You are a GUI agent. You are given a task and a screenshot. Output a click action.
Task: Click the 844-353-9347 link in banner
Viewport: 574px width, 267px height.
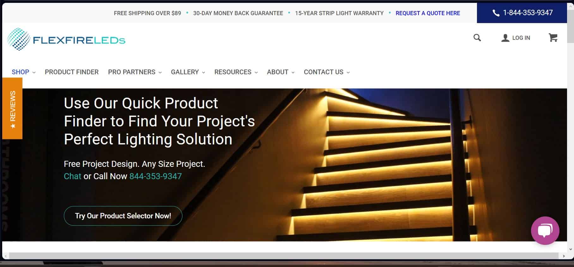point(156,176)
